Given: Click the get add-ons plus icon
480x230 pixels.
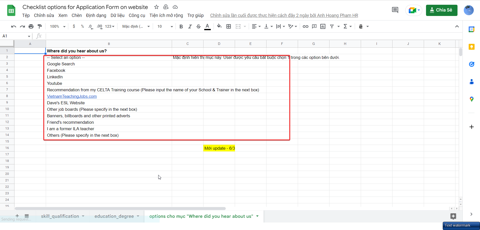Looking at the screenshot, I should (x=471, y=127).
